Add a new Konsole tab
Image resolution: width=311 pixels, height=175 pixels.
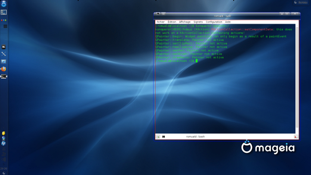point(158,137)
